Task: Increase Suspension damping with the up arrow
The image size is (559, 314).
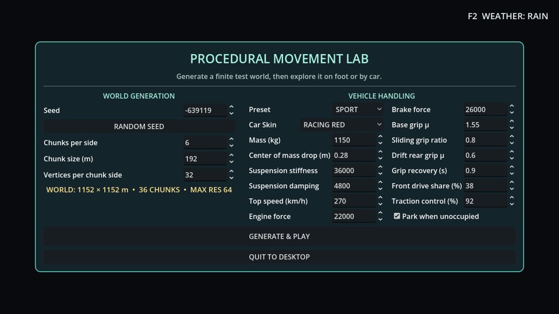Action: pyautogui.click(x=380, y=183)
